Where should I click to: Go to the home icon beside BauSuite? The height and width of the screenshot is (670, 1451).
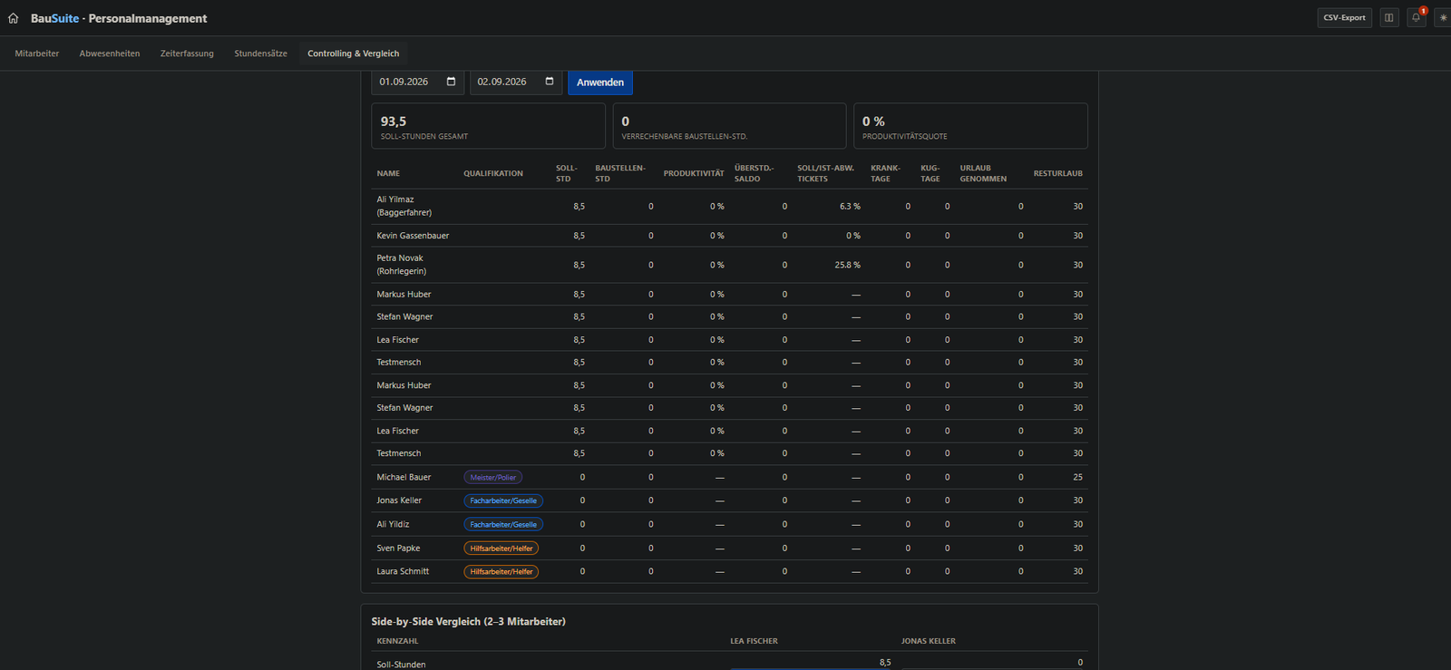tap(13, 18)
